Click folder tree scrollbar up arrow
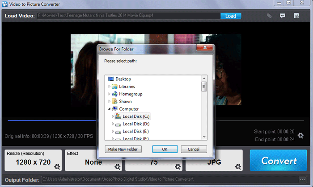 point(204,78)
